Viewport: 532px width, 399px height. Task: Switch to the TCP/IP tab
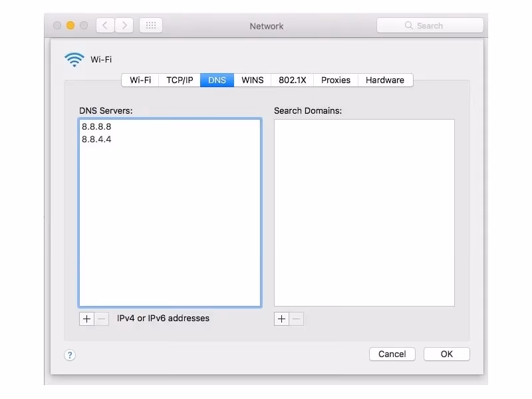pyautogui.click(x=179, y=80)
